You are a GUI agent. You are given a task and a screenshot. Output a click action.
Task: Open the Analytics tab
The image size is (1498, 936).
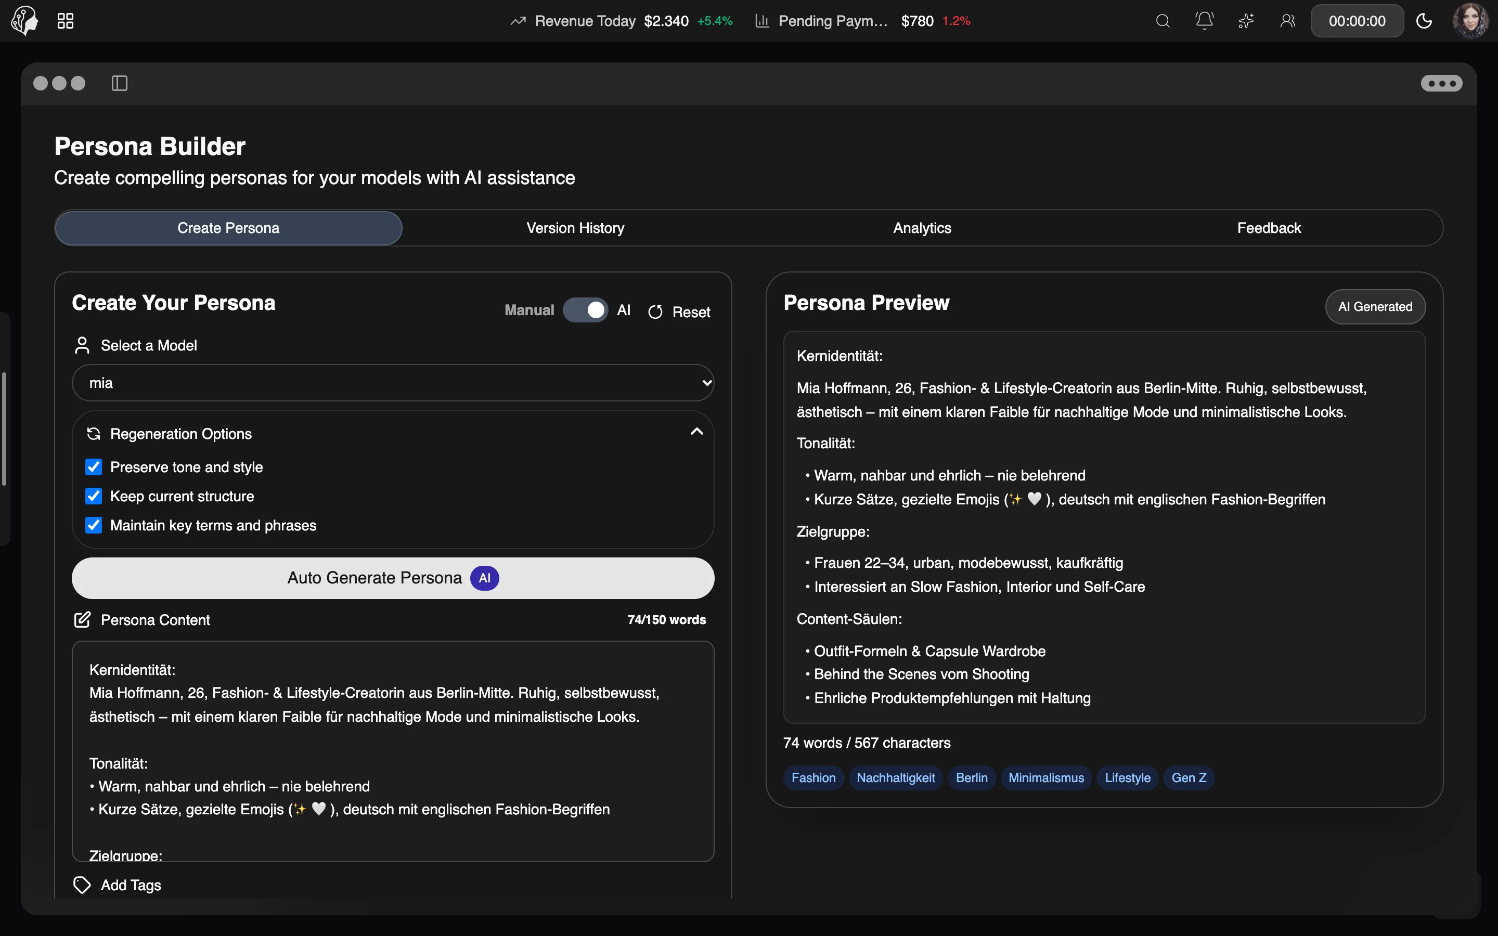(x=922, y=228)
